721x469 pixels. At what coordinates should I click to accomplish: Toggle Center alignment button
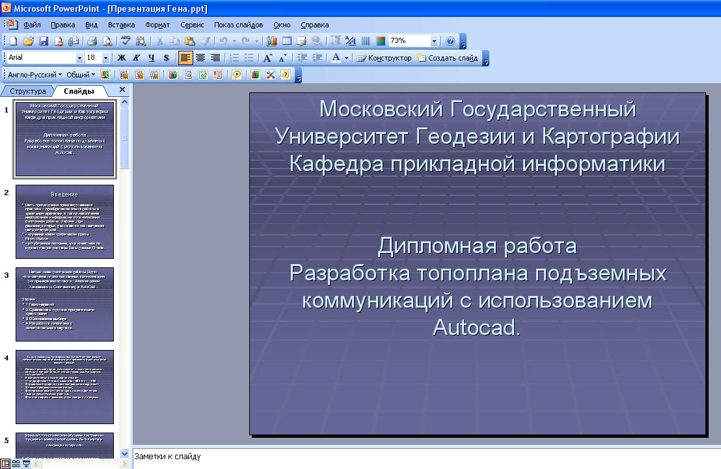(200, 58)
